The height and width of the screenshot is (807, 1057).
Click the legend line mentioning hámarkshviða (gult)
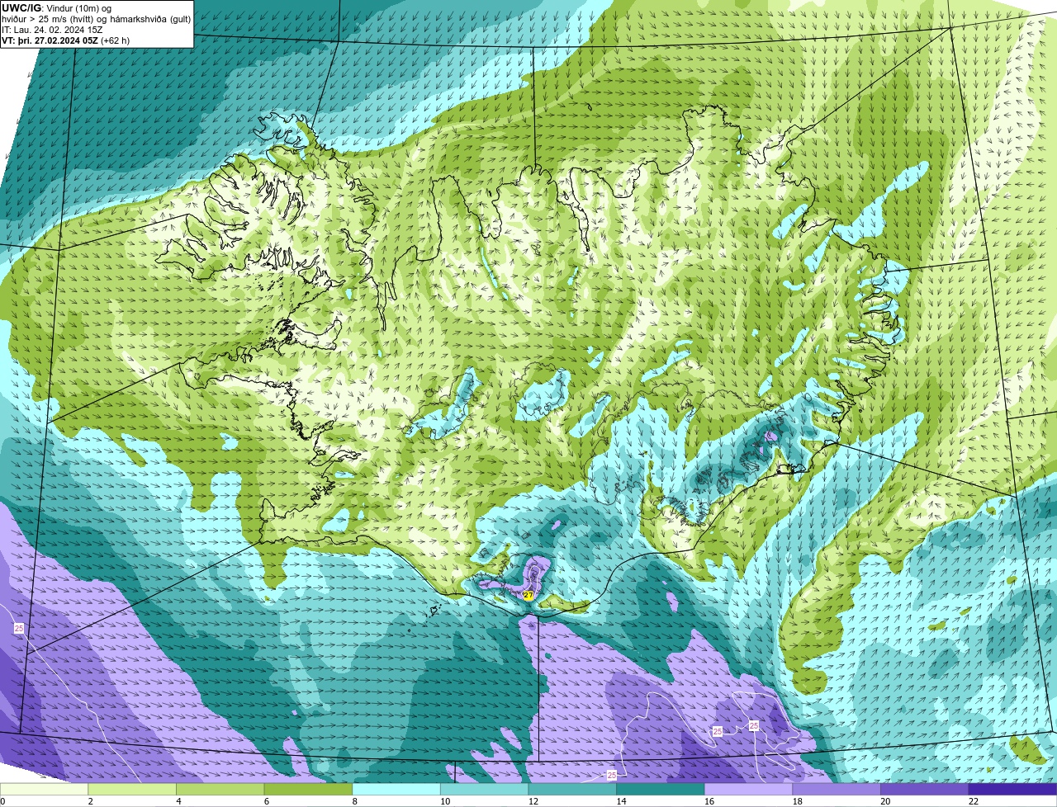(x=96, y=18)
